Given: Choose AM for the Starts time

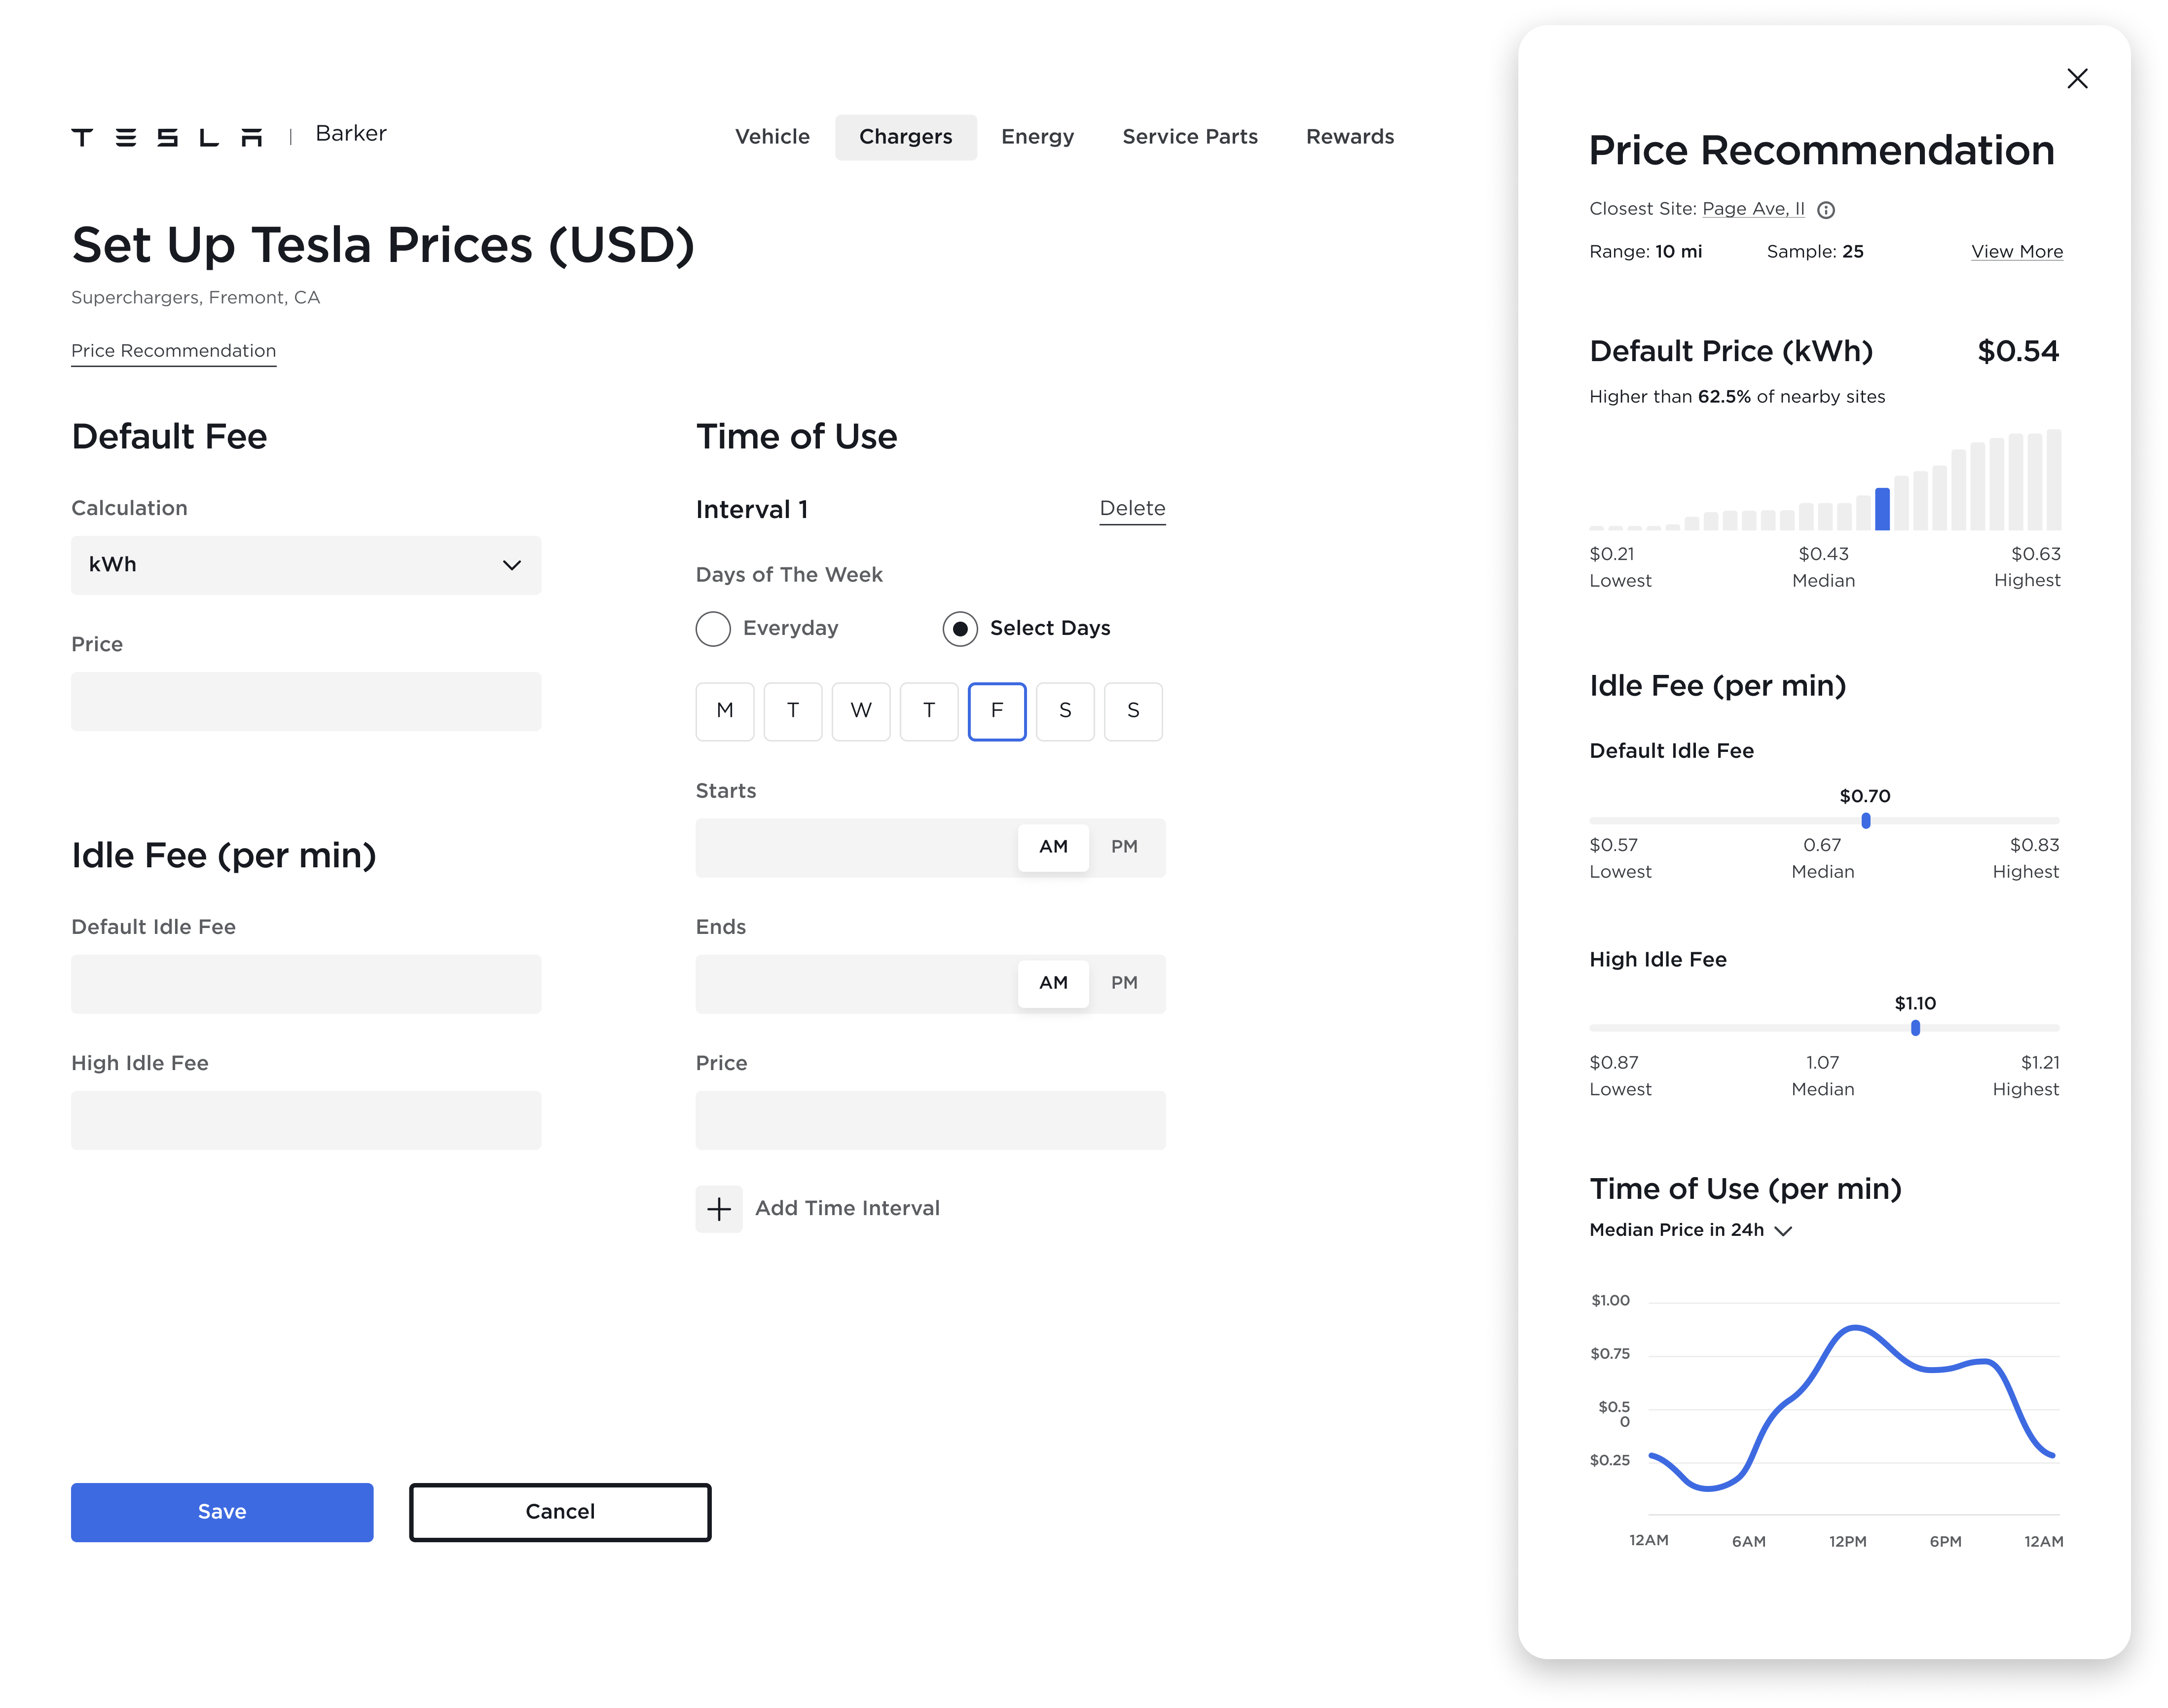Looking at the screenshot, I should (1053, 847).
